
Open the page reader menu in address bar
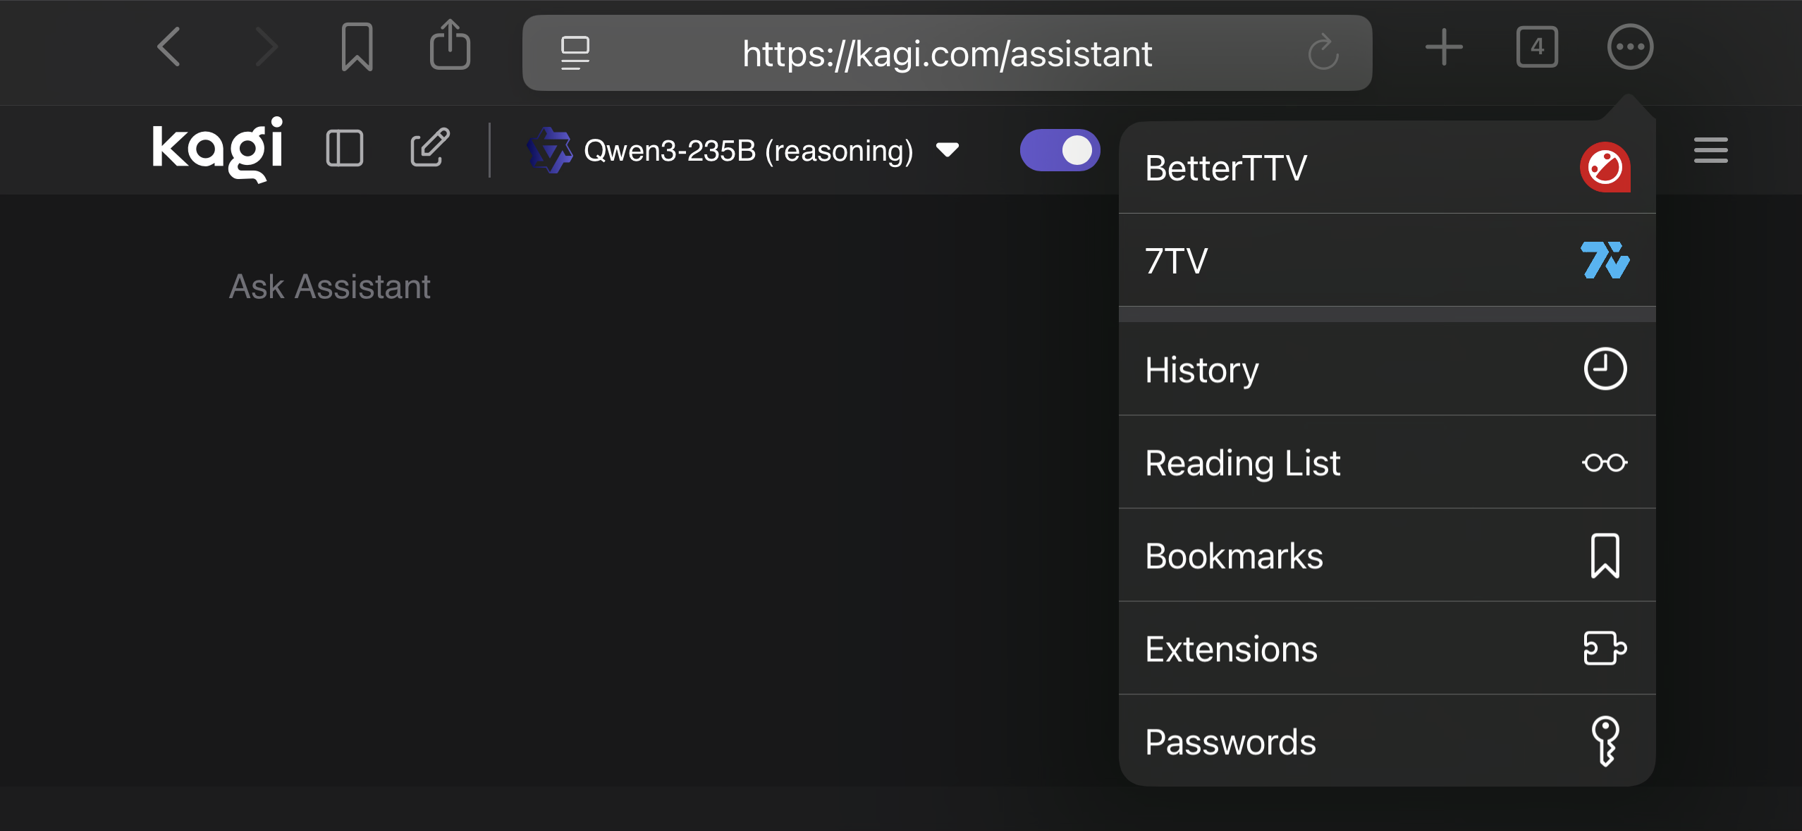575,54
